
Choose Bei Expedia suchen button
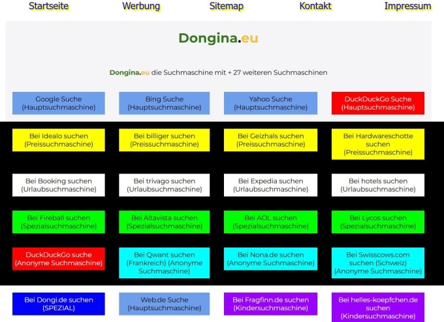[270, 185]
